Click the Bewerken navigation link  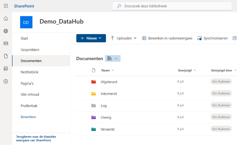(28, 117)
